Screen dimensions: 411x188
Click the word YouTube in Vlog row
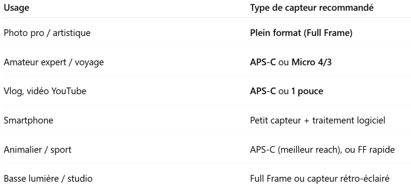click(x=69, y=91)
